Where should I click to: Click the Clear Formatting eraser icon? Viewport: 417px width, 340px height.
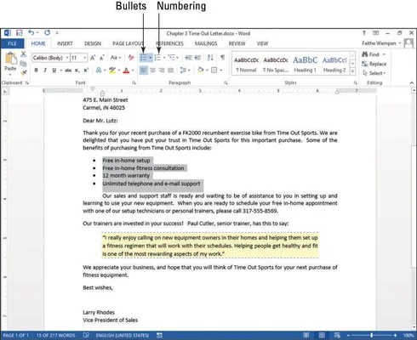tap(131, 58)
